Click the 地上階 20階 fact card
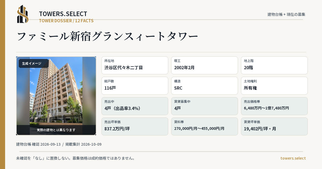This screenshot has width=322, height=169. tap(274, 65)
